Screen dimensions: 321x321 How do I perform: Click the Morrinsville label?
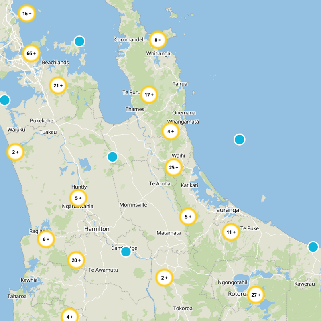[133, 205]
